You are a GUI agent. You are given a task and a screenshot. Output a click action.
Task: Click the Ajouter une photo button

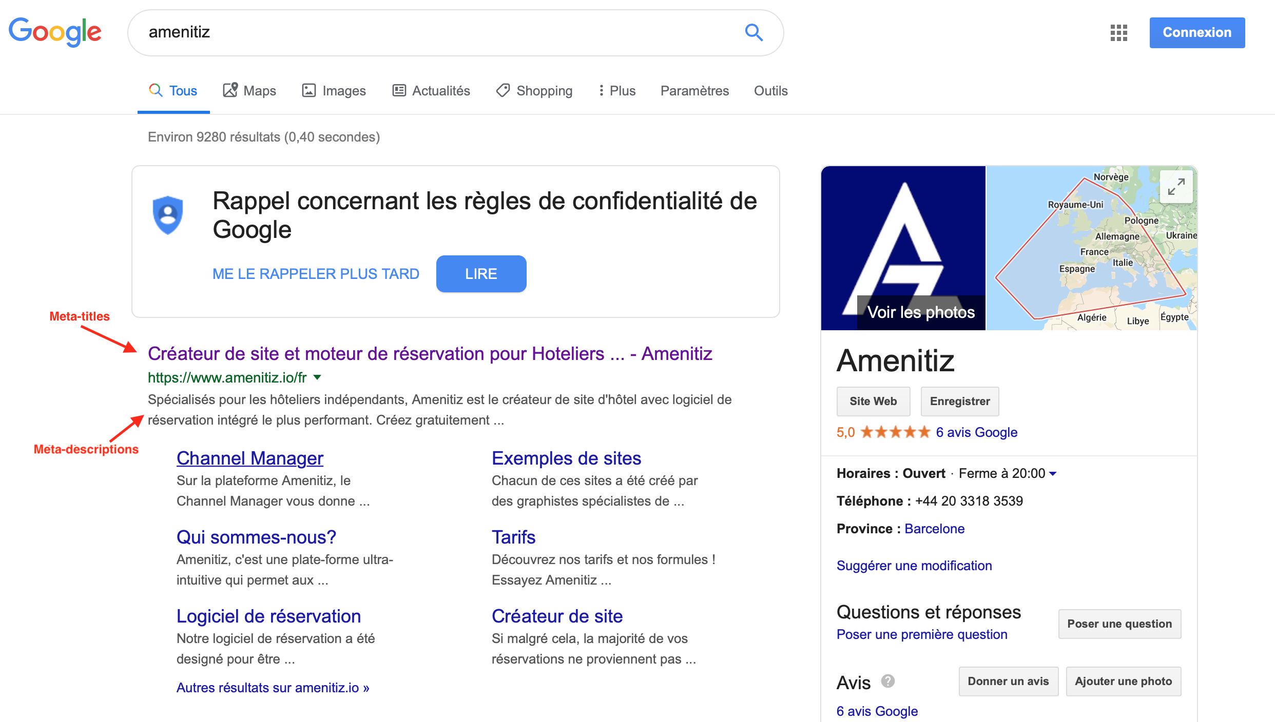click(1123, 681)
